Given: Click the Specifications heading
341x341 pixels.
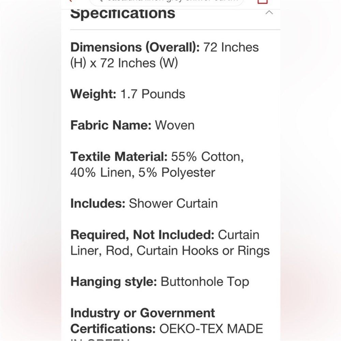Looking at the screenshot, I should coord(123,13).
